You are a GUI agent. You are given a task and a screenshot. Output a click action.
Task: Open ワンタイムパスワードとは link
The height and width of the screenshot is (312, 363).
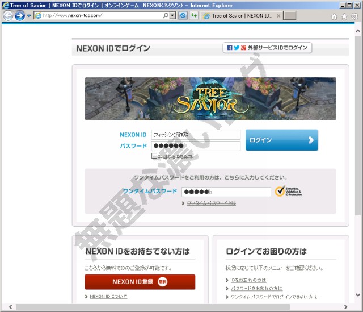click(x=211, y=203)
